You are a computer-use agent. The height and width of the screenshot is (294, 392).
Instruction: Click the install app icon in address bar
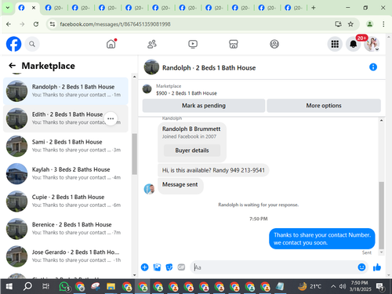[338, 24]
